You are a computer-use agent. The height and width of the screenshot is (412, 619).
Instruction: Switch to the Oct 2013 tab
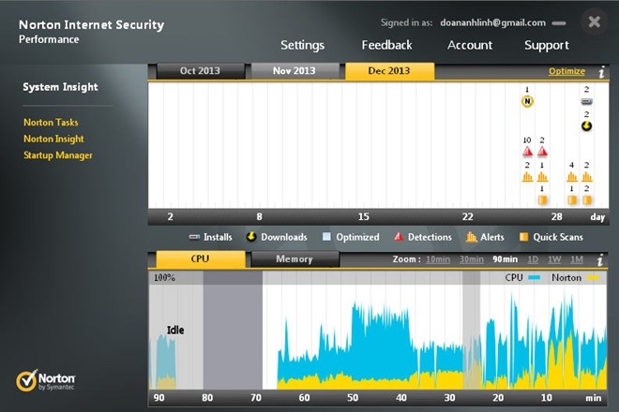click(201, 71)
